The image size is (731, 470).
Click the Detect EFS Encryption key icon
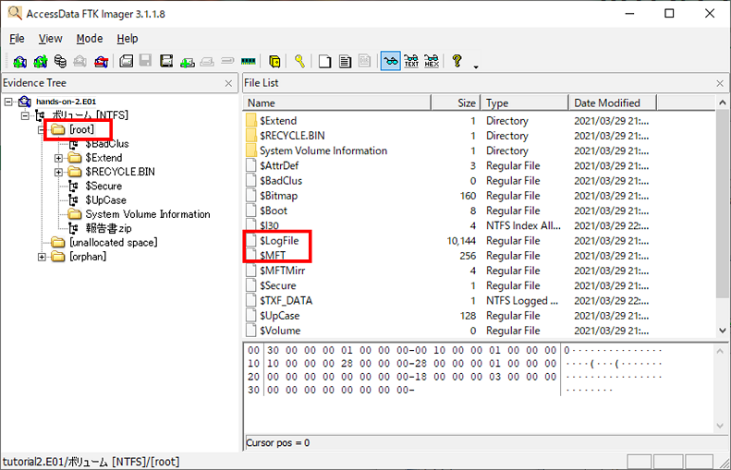click(x=299, y=61)
